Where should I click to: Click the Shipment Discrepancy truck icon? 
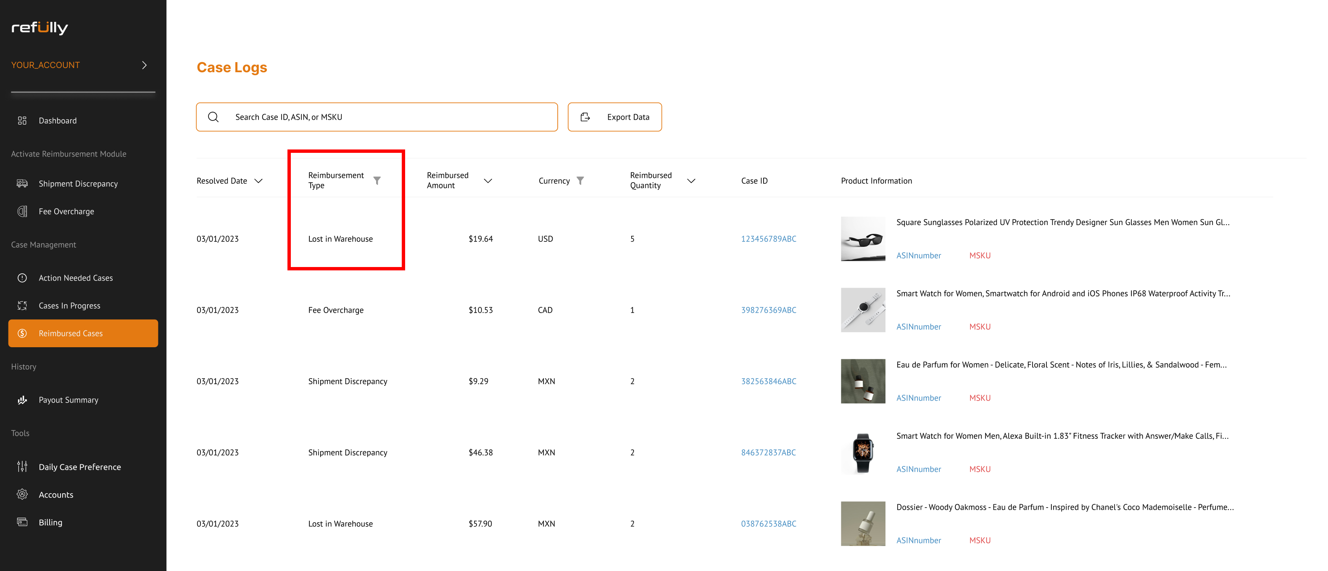pyautogui.click(x=22, y=184)
